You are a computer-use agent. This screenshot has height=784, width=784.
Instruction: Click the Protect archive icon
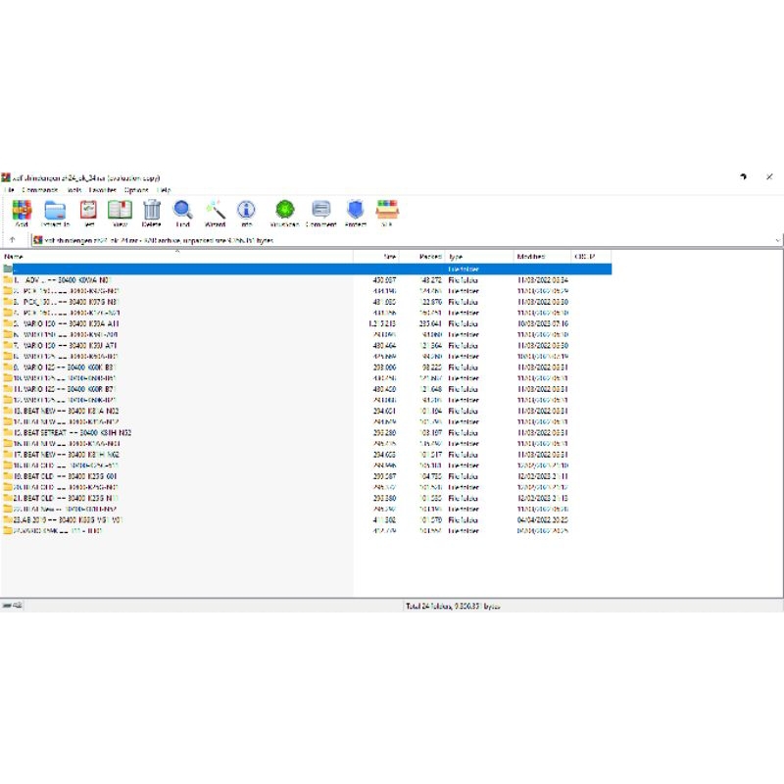coord(355,211)
